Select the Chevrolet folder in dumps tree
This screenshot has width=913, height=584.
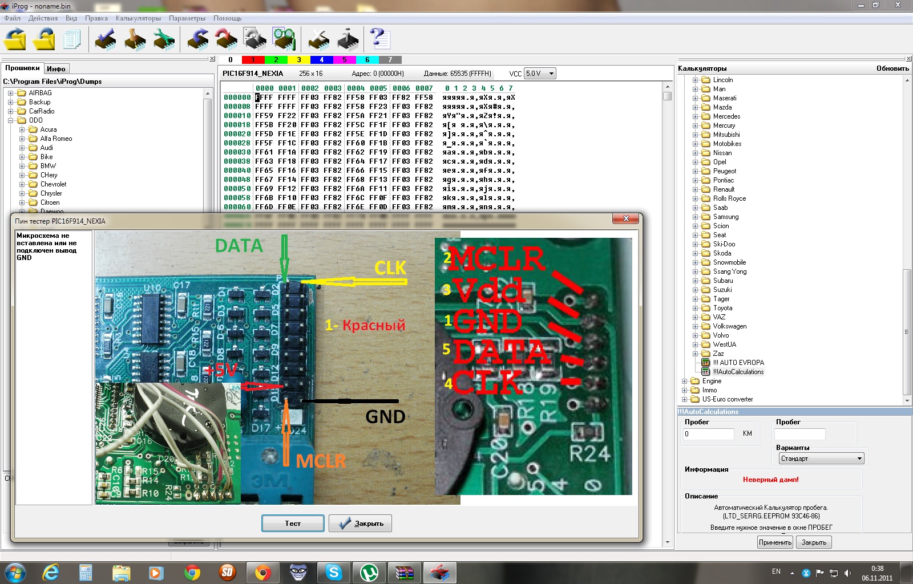tap(53, 184)
